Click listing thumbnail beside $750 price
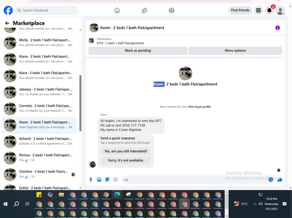This screenshot has width=292, height=218. point(91,41)
